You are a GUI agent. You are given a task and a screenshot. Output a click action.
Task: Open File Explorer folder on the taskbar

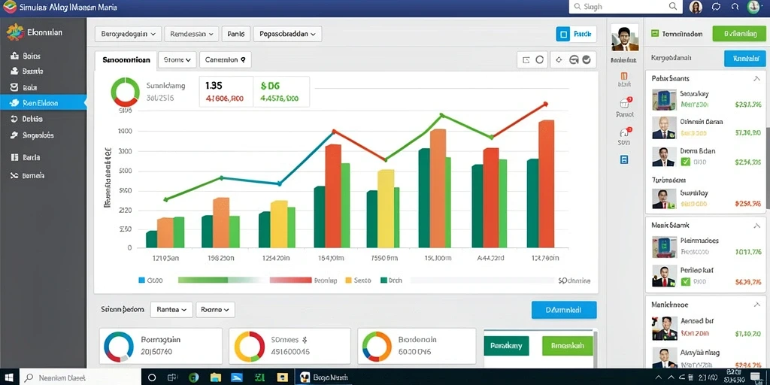216,377
